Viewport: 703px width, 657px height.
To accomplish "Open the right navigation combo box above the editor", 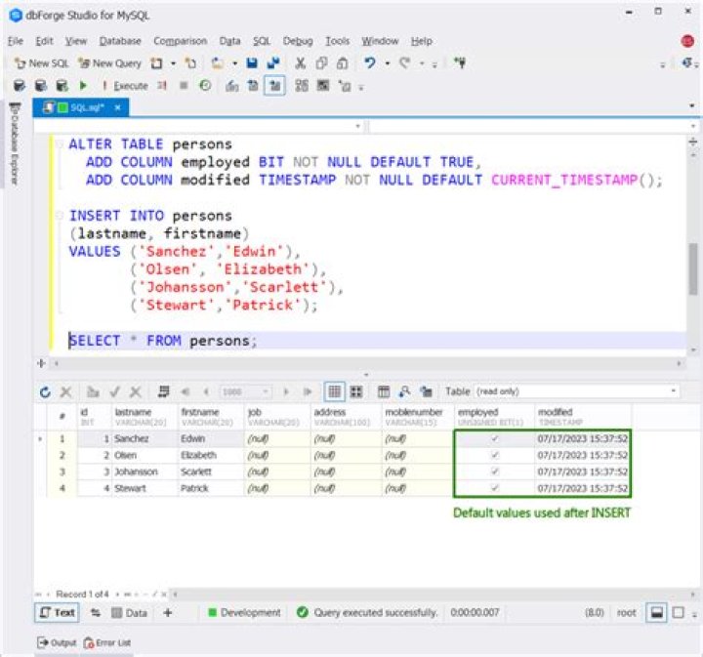I will tap(533, 126).
